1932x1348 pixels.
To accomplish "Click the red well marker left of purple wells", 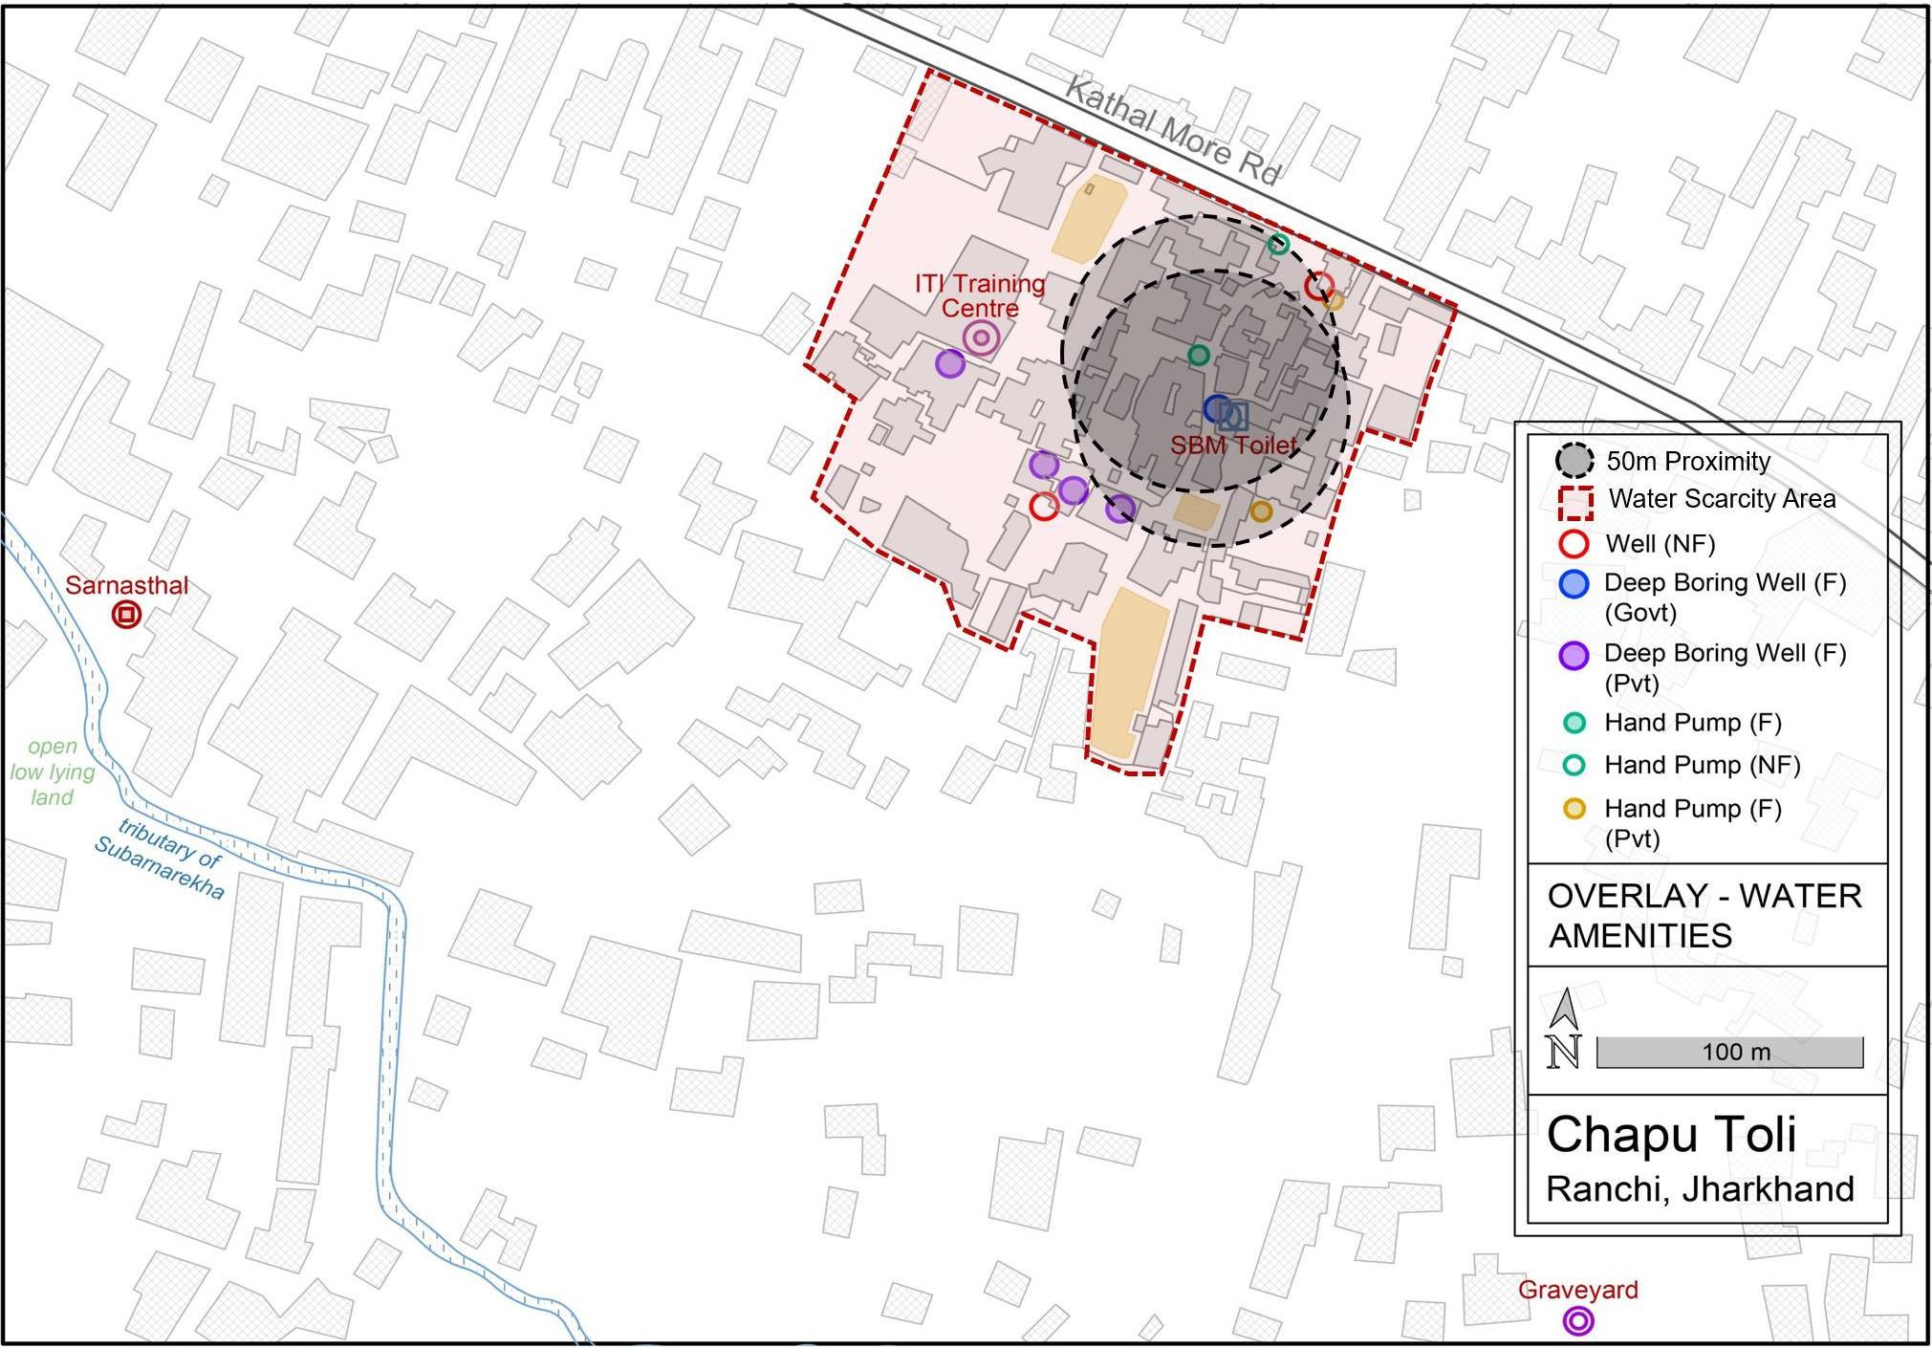I will click(1044, 506).
